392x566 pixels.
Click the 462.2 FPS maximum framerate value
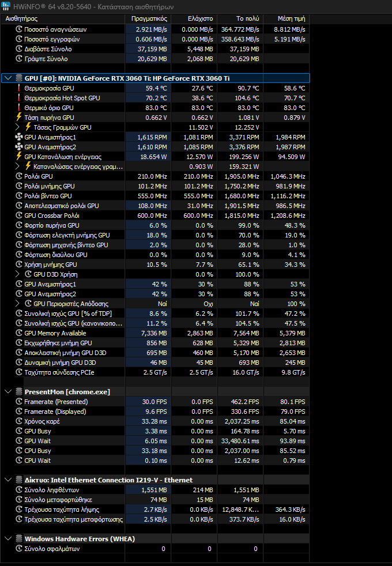pyautogui.click(x=245, y=401)
